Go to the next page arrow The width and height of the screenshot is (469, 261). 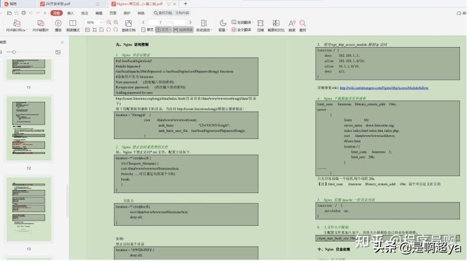click(x=190, y=22)
